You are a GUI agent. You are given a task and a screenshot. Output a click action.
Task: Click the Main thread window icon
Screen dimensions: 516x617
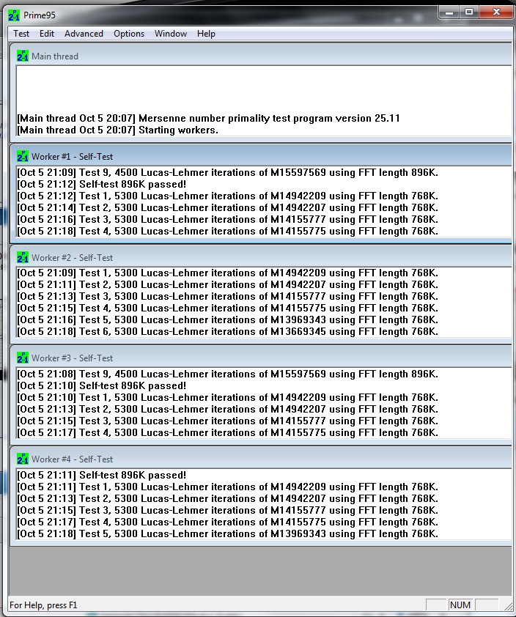coord(23,56)
